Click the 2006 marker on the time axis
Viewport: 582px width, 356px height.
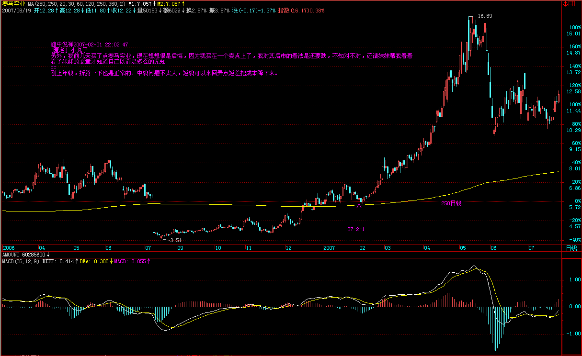[x=9, y=248]
